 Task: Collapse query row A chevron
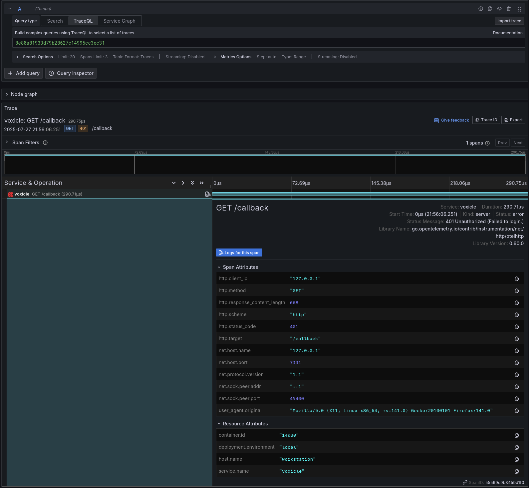[10, 9]
